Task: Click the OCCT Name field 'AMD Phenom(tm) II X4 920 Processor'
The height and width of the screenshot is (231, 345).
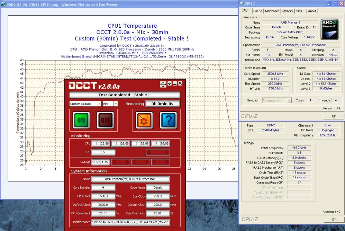Action: coord(130,179)
